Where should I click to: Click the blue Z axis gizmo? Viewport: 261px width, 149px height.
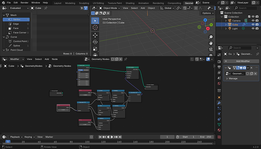(205, 20)
